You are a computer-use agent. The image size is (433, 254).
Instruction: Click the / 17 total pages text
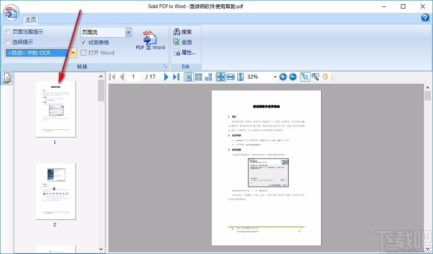click(150, 77)
